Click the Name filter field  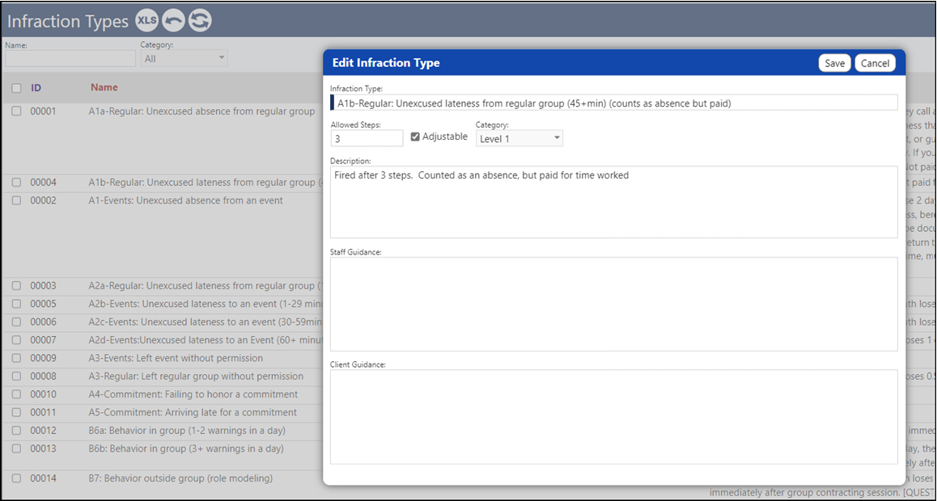click(x=70, y=58)
